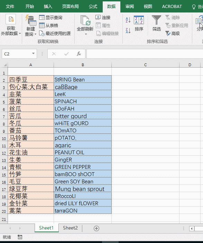Screen dimensions: 203x243
Task: Select column A header
Action: [x=31, y=65]
